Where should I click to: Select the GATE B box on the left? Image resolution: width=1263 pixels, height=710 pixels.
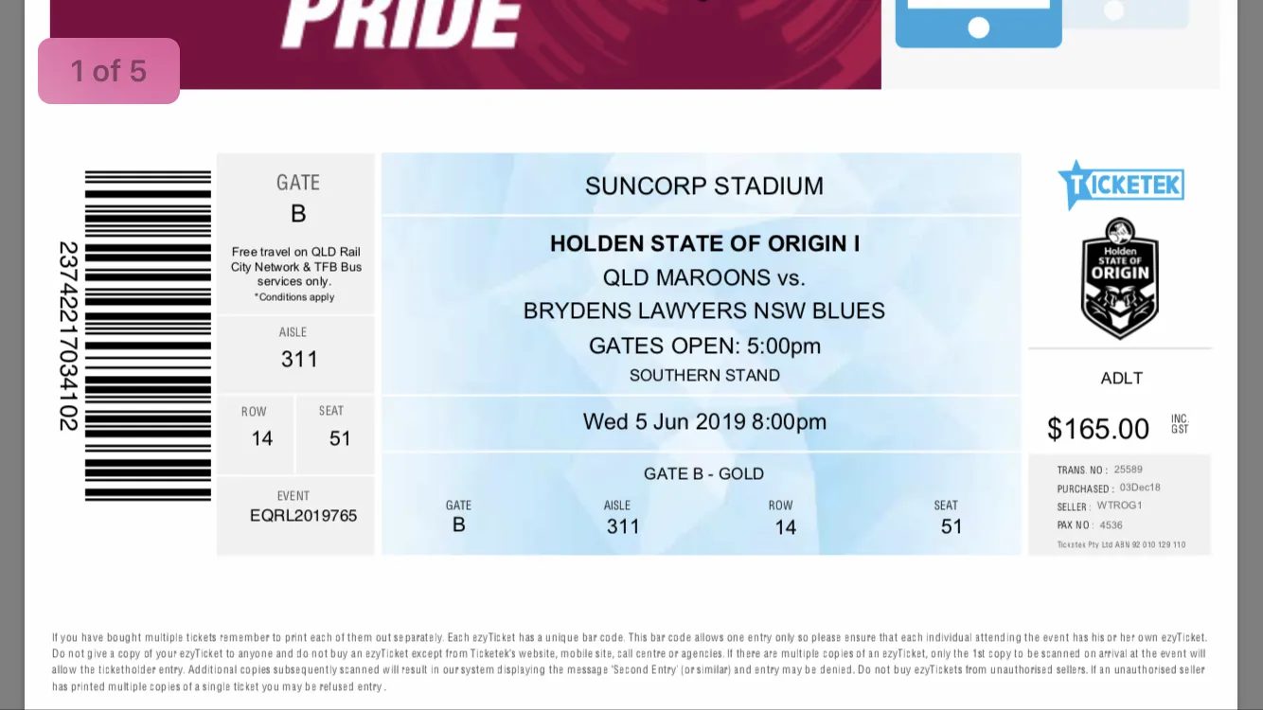point(296,233)
